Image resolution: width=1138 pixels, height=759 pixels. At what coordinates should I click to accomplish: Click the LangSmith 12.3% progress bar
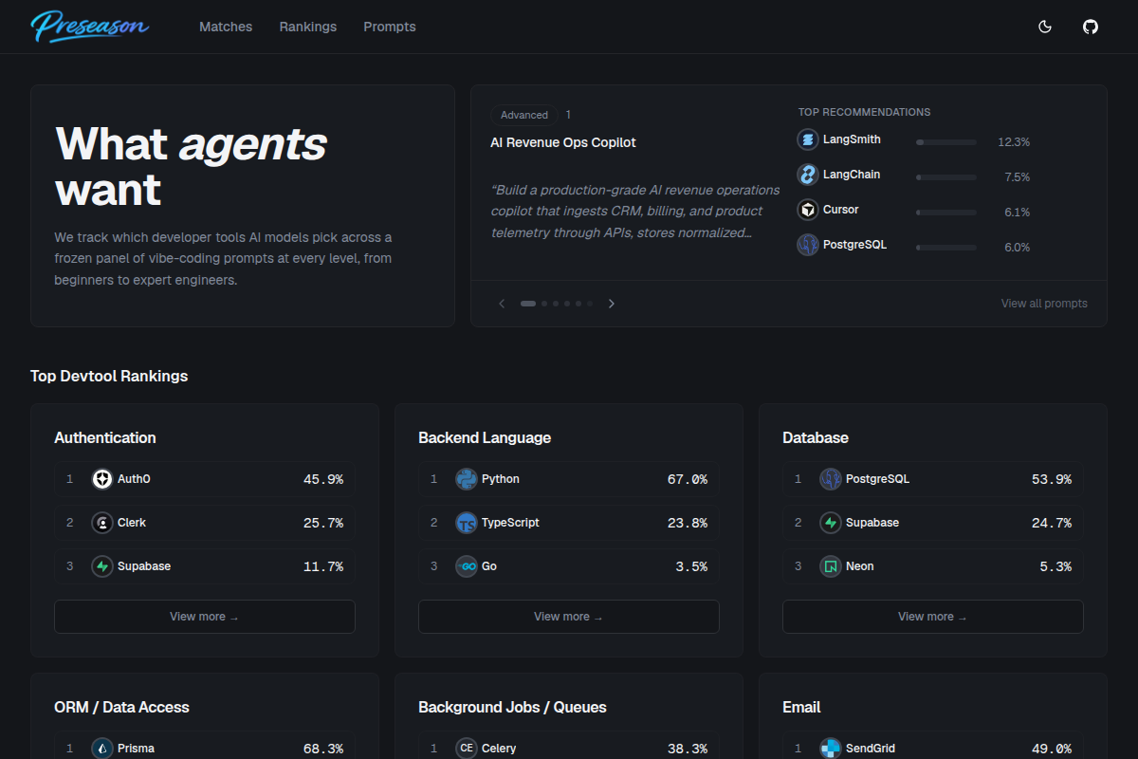tap(946, 142)
